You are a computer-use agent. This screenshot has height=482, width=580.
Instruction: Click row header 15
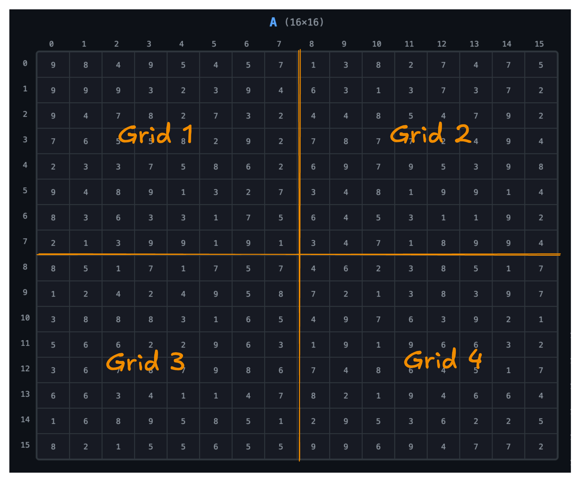(25, 445)
